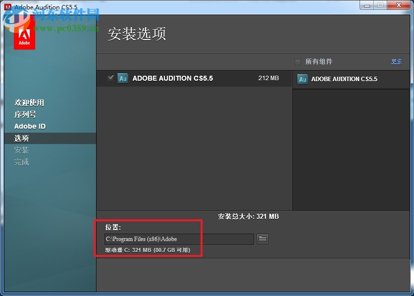Click the 更多 link
Image resolution: width=414 pixels, height=296 pixels.
[397, 61]
